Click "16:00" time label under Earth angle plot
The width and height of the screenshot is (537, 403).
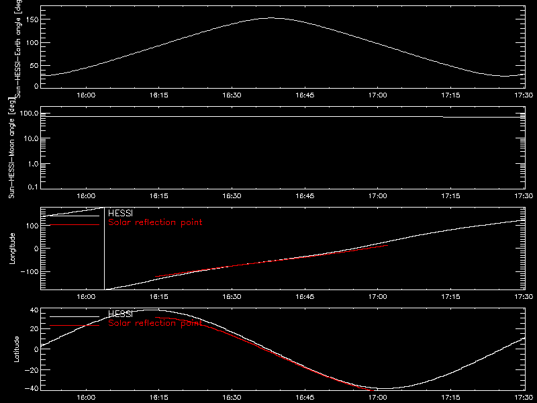click(86, 95)
